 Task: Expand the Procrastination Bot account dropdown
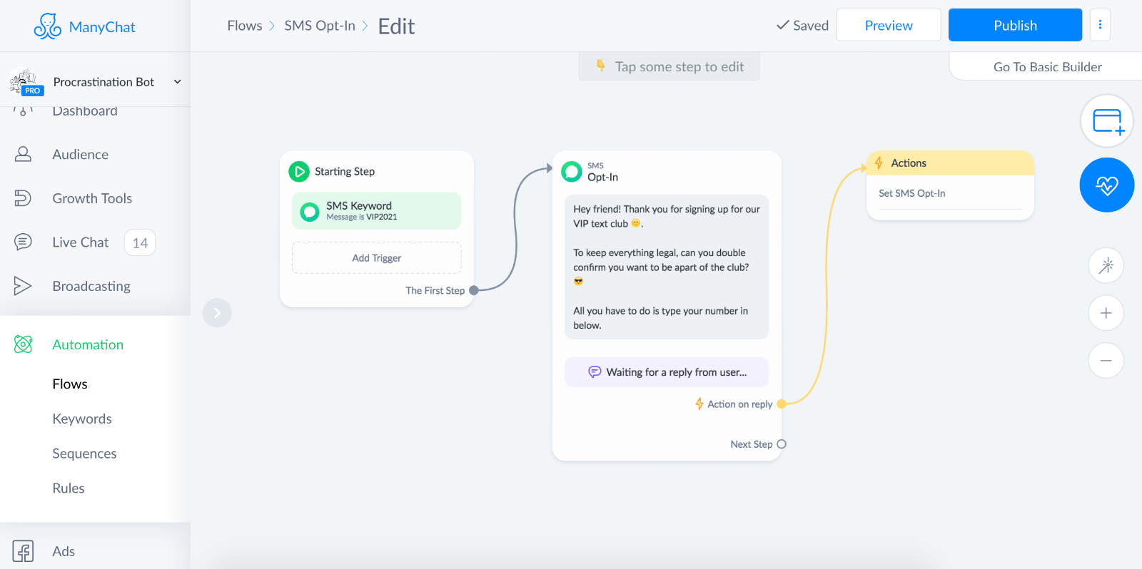pyautogui.click(x=178, y=82)
